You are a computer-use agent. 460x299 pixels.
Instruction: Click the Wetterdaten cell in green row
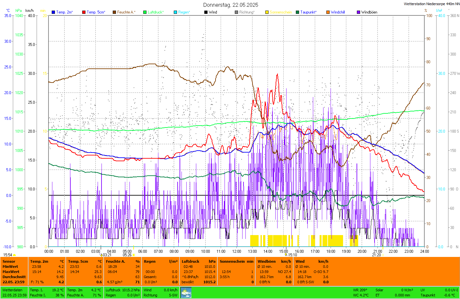coord(13,290)
